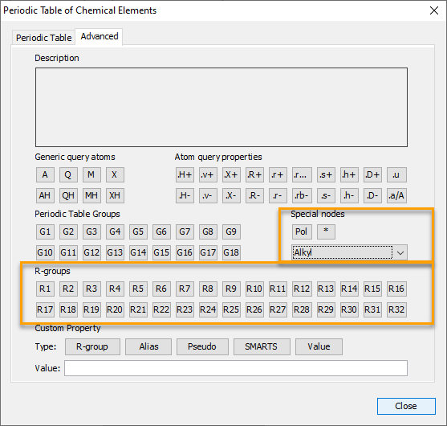Choose the R8 R-group button
447x426 pixels.
(x=208, y=289)
